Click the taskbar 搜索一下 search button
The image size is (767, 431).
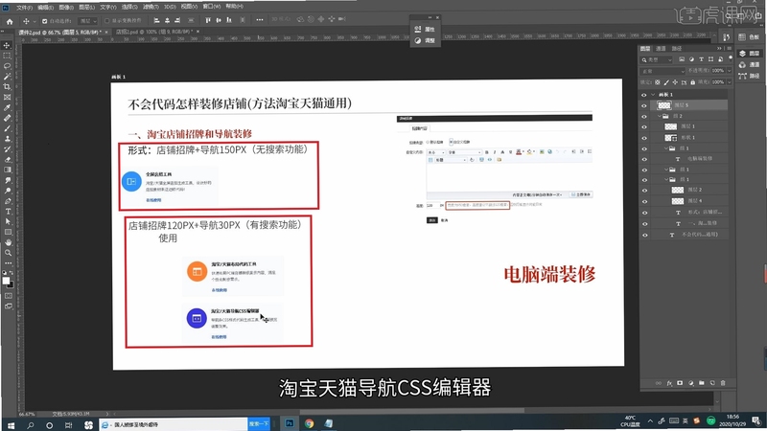click(259, 424)
